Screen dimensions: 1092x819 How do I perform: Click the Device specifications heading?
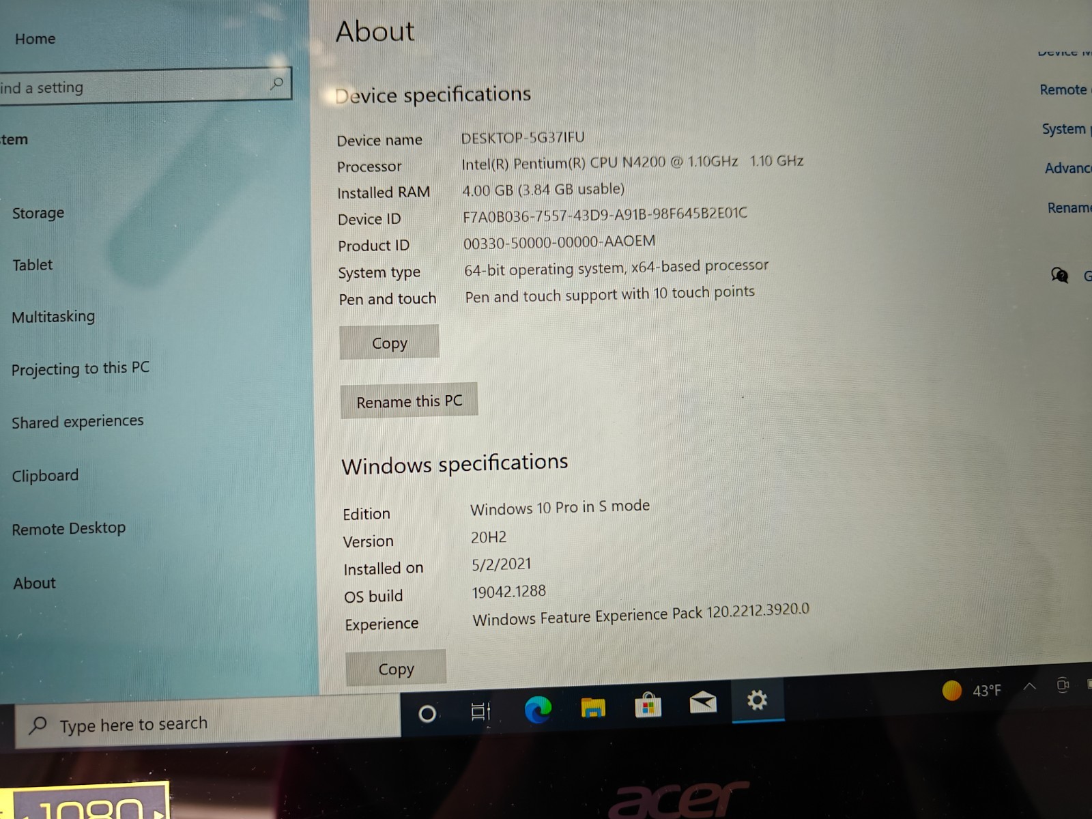tap(433, 94)
